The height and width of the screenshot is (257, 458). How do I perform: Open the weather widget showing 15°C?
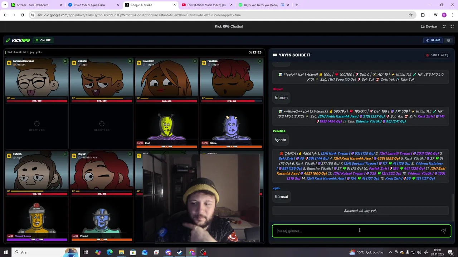pyautogui.click(x=366, y=252)
